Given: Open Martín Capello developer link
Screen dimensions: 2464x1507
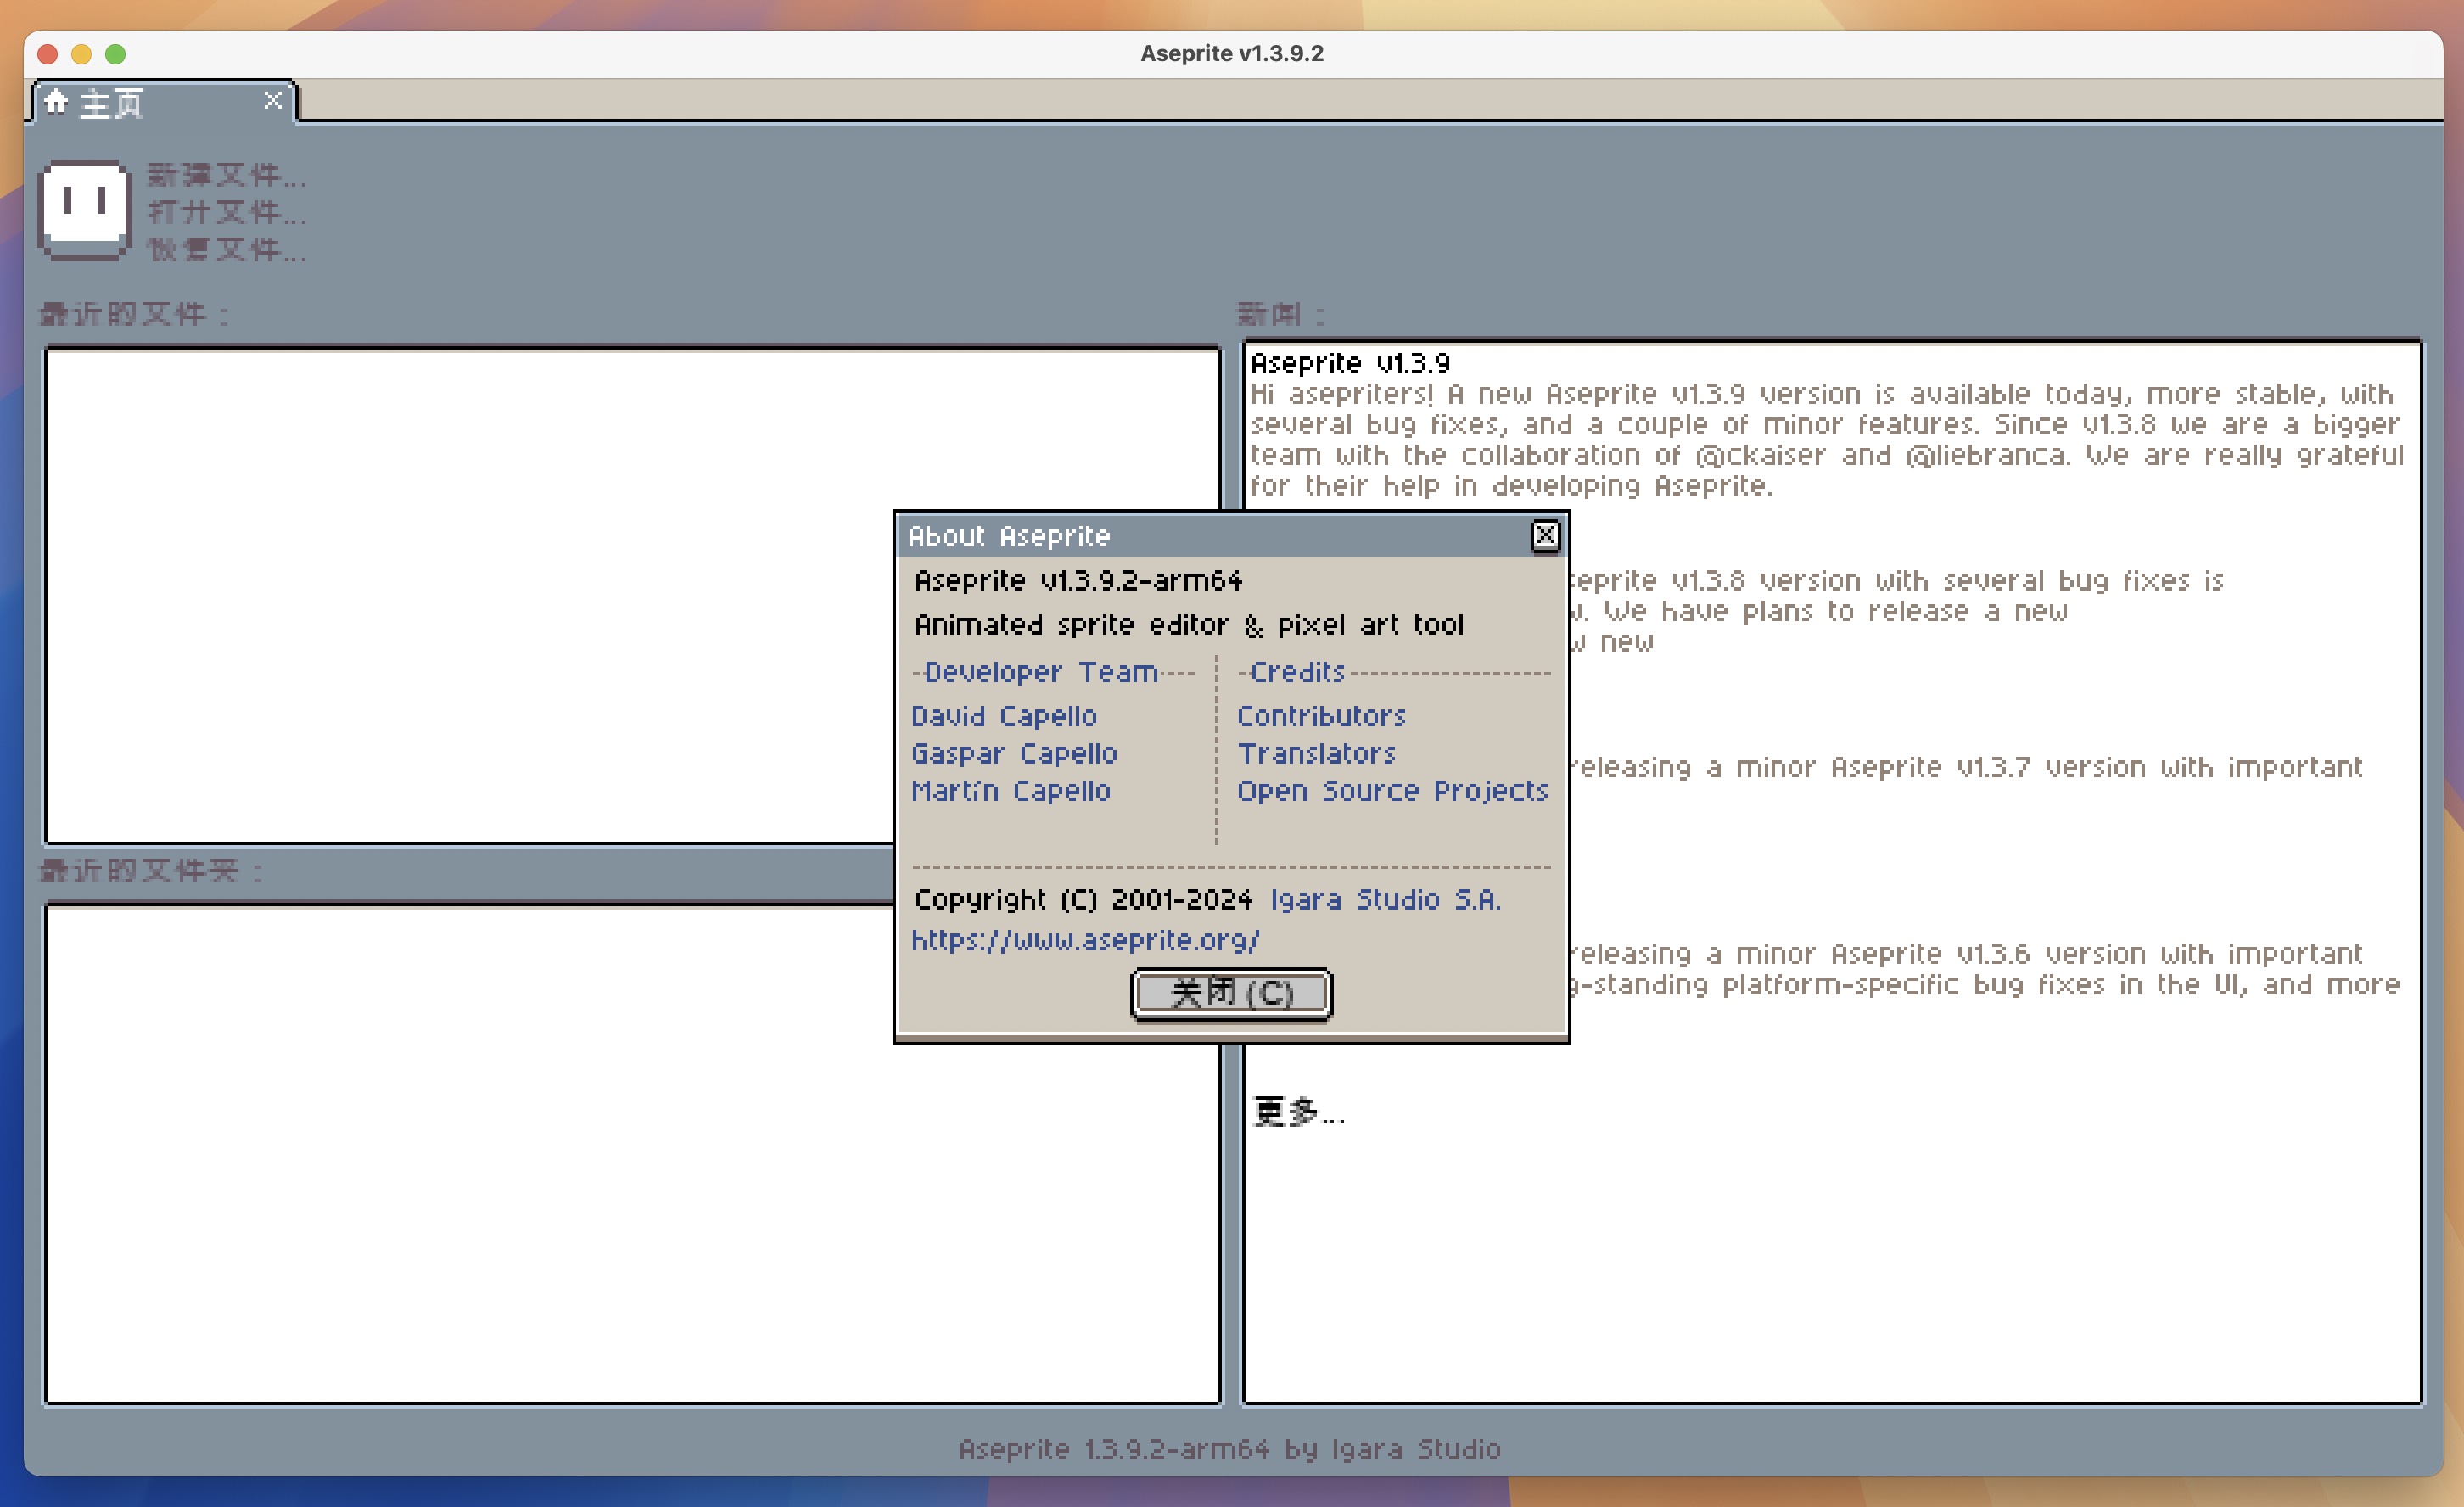Looking at the screenshot, I should tap(1011, 791).
